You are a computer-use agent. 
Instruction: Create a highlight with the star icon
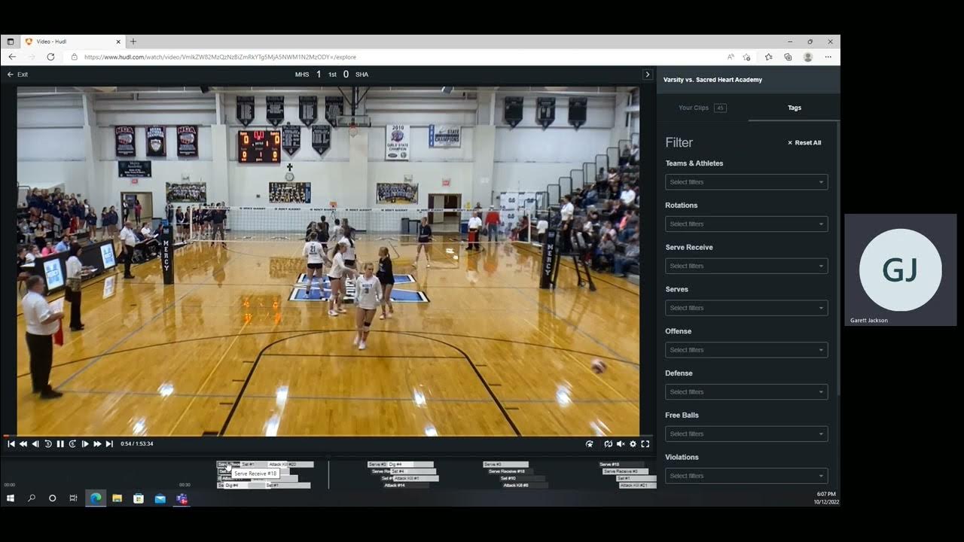(590, 444)
